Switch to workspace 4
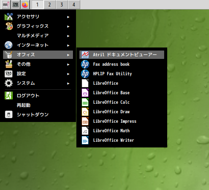 tap(74, 5)
